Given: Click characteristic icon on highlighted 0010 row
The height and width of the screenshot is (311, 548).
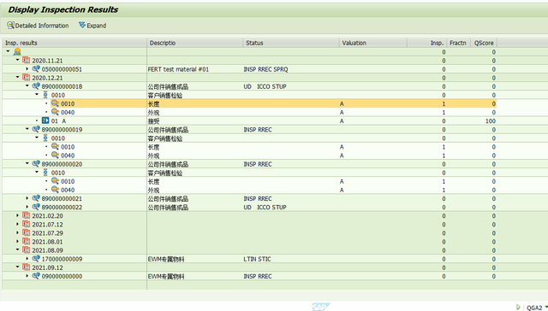Looking at the screenshot, I should [55, 103].
